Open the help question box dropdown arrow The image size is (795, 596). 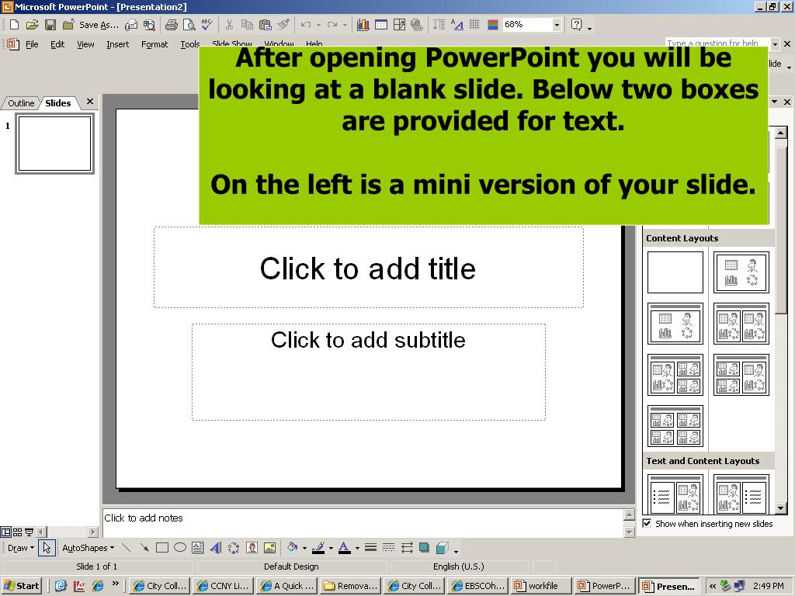(774, 44)
